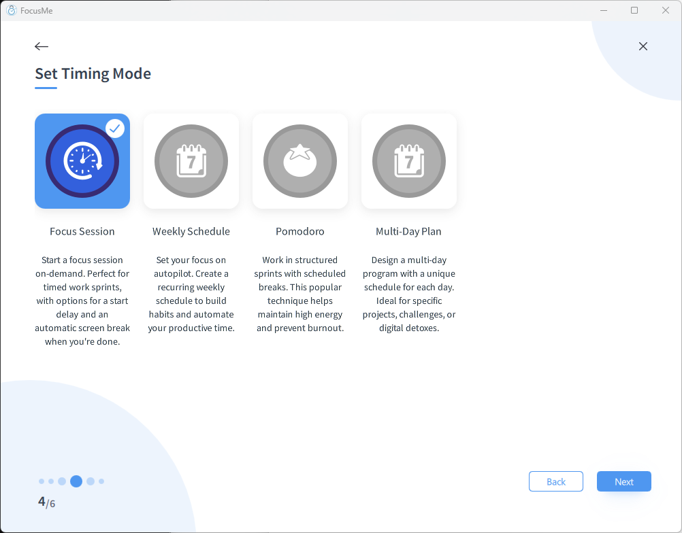Click the FocusMe app logo in title bar
This screenshot has width=682, height=533.
pos(12,10)
